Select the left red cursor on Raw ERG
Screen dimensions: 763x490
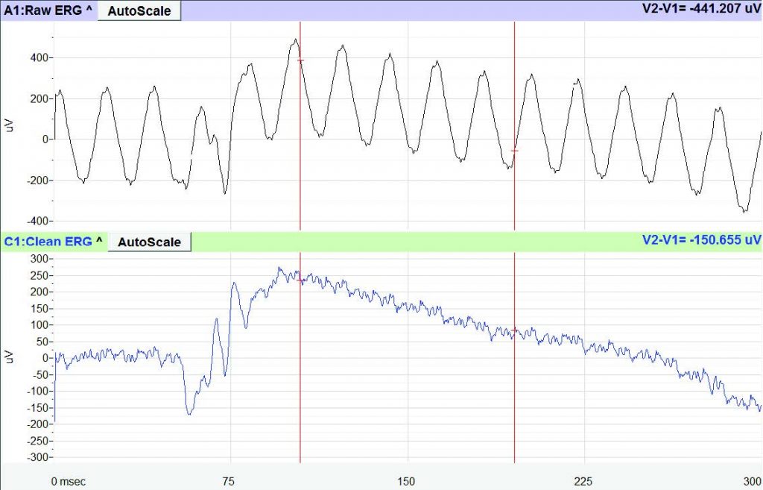pyautogui.click(x=300, y=127)
